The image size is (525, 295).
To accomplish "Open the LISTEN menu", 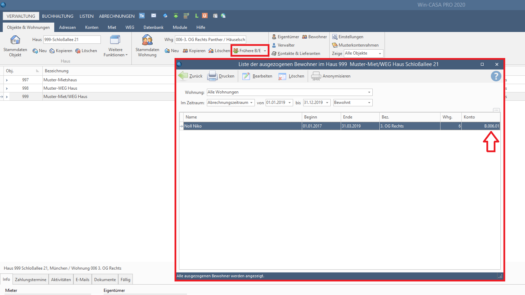I will [87, 16].
